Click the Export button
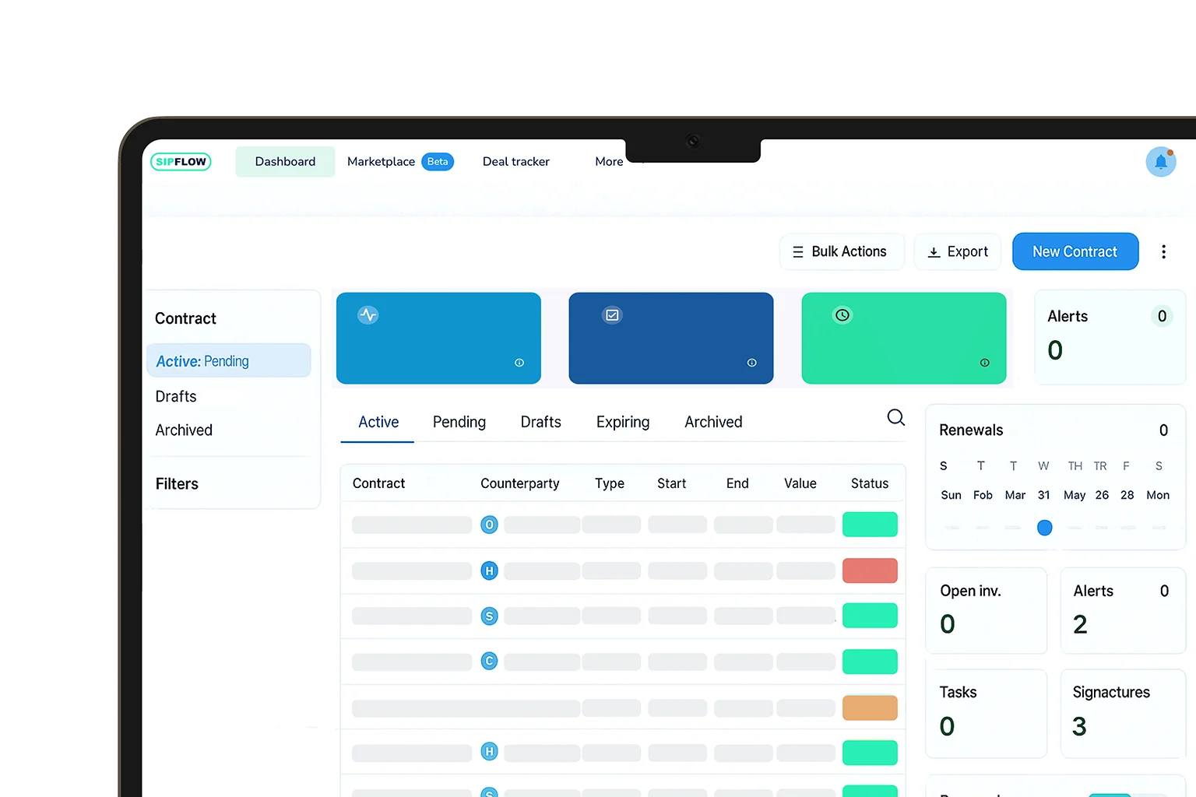The height and width of the screenshot is (797, 1196). pyautogui.click(x=958, y=251)
